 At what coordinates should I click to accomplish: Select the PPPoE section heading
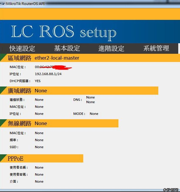coord(16,159)
